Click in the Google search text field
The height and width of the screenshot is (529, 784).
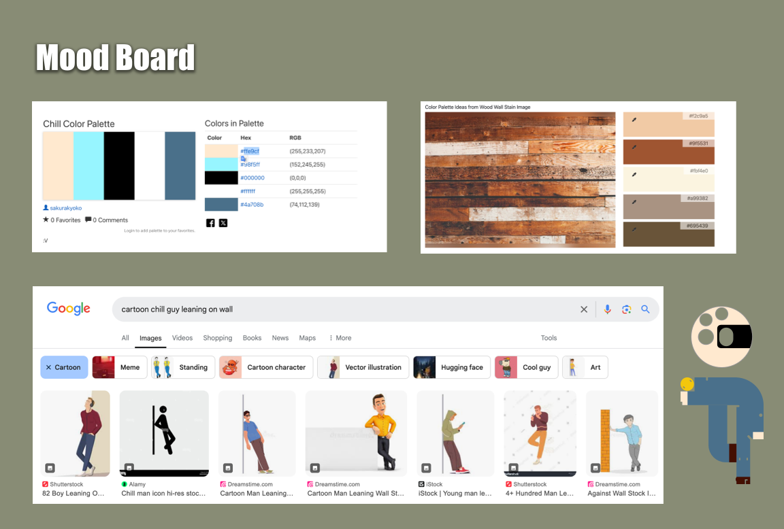(x=340, y=309)
